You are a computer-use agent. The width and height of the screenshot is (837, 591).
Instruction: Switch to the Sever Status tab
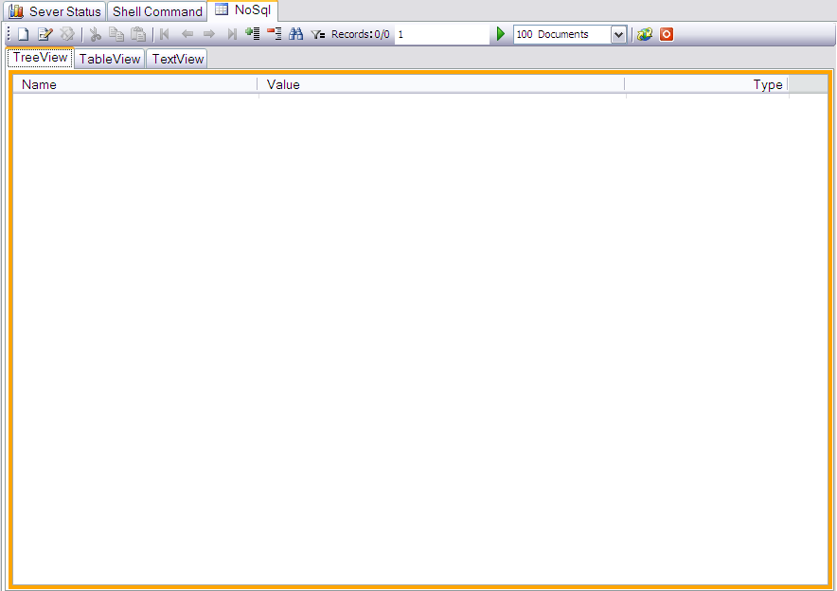click(x=55, y=11)
